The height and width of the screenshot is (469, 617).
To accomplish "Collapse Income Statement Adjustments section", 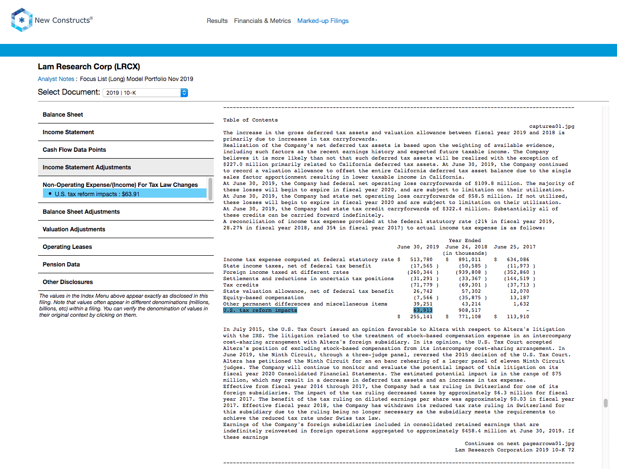I will [126, 167].
